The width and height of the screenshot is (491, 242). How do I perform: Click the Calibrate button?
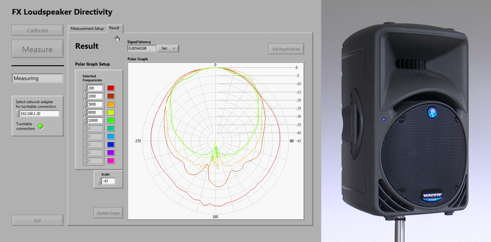[x=38, y=31]
